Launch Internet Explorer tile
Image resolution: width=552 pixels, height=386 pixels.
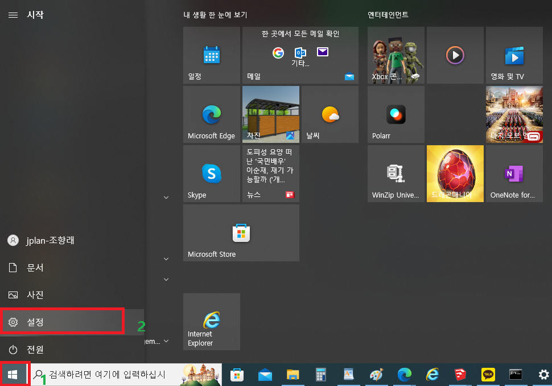pos(212,322)
